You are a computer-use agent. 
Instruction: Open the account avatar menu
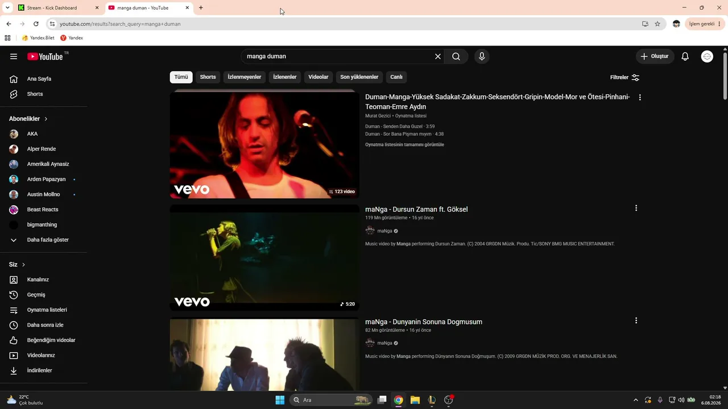(707, 56)
